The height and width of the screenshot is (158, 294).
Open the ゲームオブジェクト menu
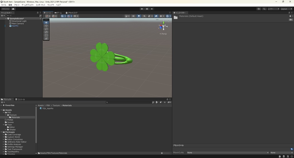pos(28,5)
